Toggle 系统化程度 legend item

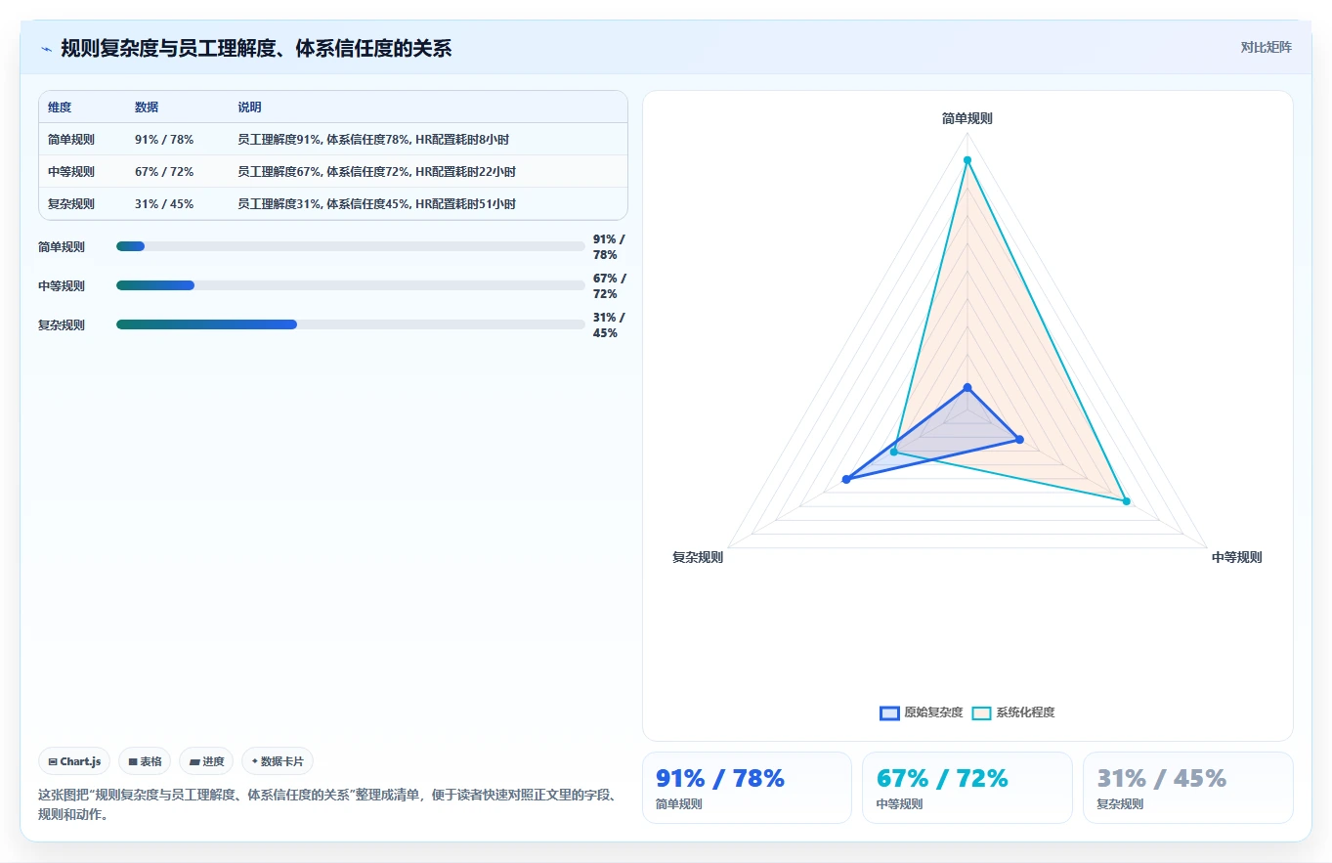pos(1013,712)
